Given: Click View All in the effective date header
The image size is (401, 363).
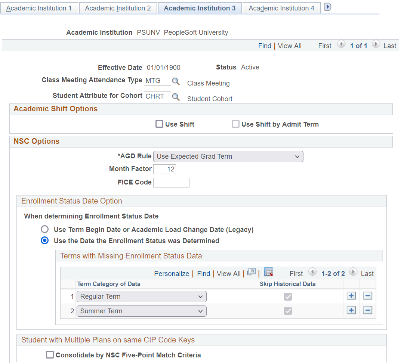Looking at the screenshot, I should pos(290,46).
